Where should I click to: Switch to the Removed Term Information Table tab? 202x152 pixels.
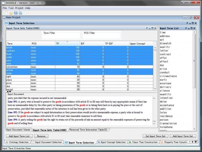89,130
